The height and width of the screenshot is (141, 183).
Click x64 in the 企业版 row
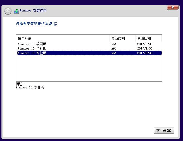pos(114,48)
